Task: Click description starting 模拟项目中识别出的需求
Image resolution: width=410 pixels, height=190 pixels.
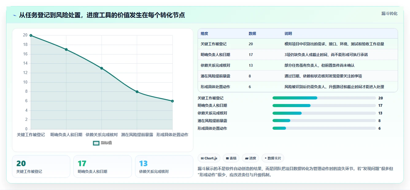Action: tap(334, 44)
